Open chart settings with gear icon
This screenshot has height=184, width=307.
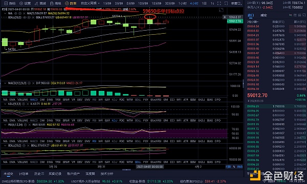pos(25,4)
